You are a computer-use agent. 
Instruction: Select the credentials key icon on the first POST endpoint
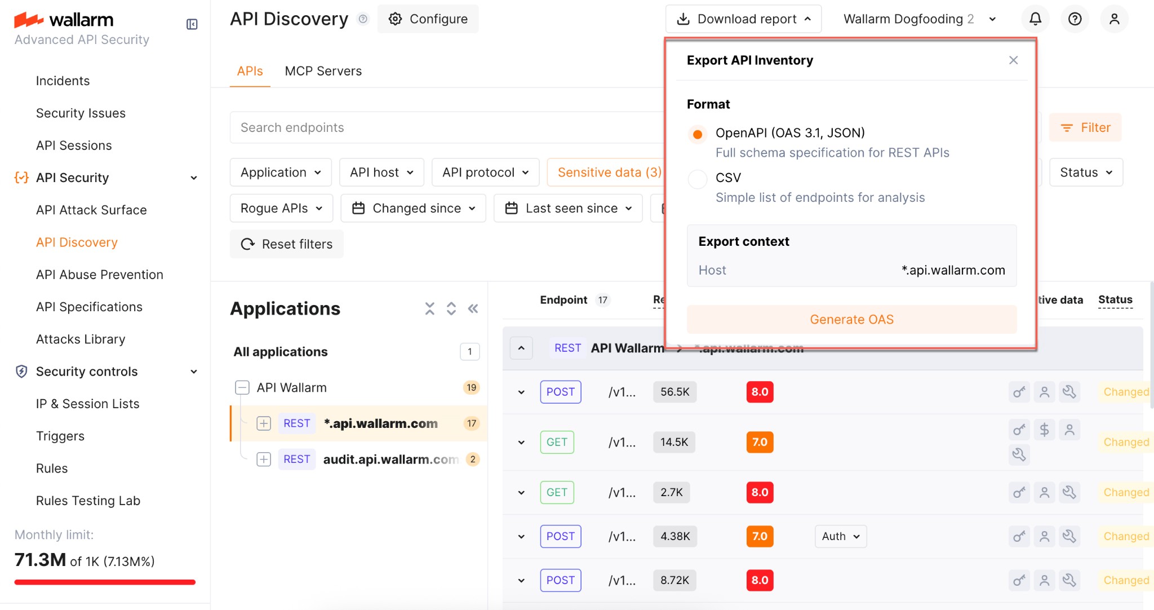(x=1019, y=392)
